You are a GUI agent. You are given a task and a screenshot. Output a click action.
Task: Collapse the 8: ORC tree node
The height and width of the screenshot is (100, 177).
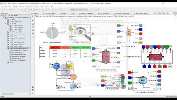pos(6,48)
